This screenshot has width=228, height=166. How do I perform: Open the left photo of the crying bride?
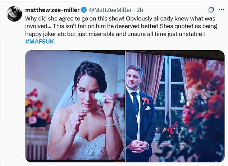[75, 106]
